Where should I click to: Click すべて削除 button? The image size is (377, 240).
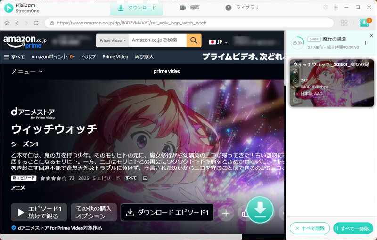tap(310, 228)
